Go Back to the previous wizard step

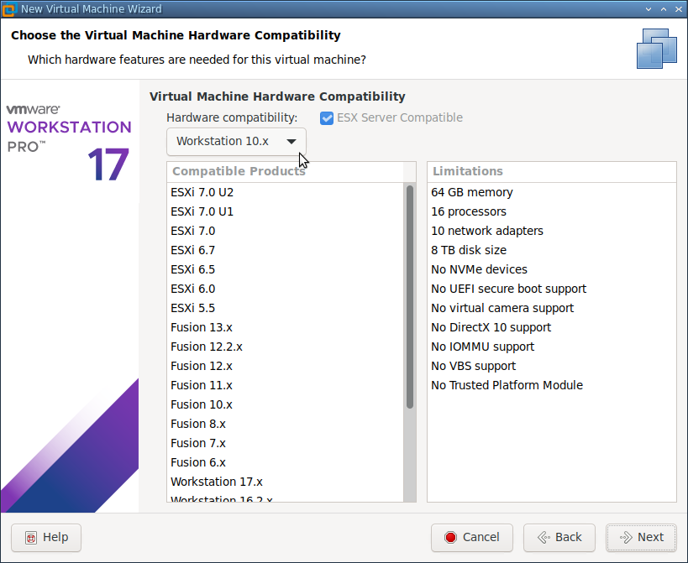tap(559, 537)
